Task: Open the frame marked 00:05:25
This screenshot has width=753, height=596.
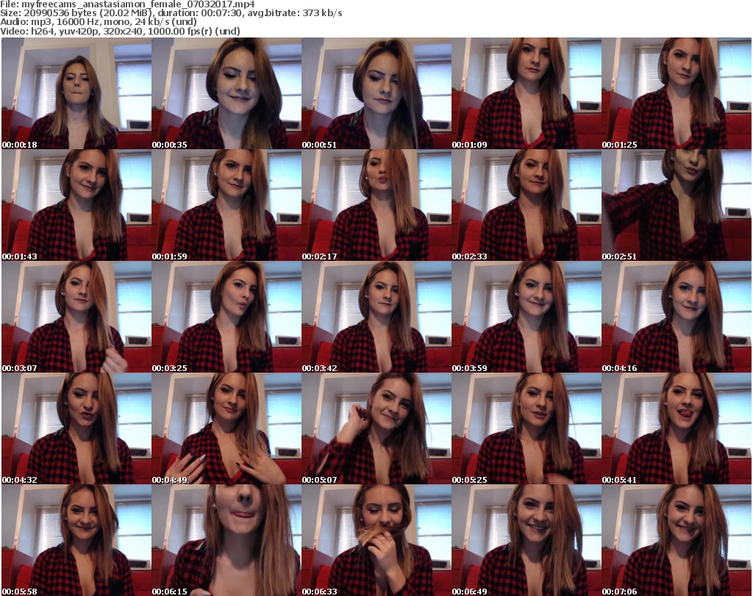Action: pyautogui.click(x=527, y=428)
